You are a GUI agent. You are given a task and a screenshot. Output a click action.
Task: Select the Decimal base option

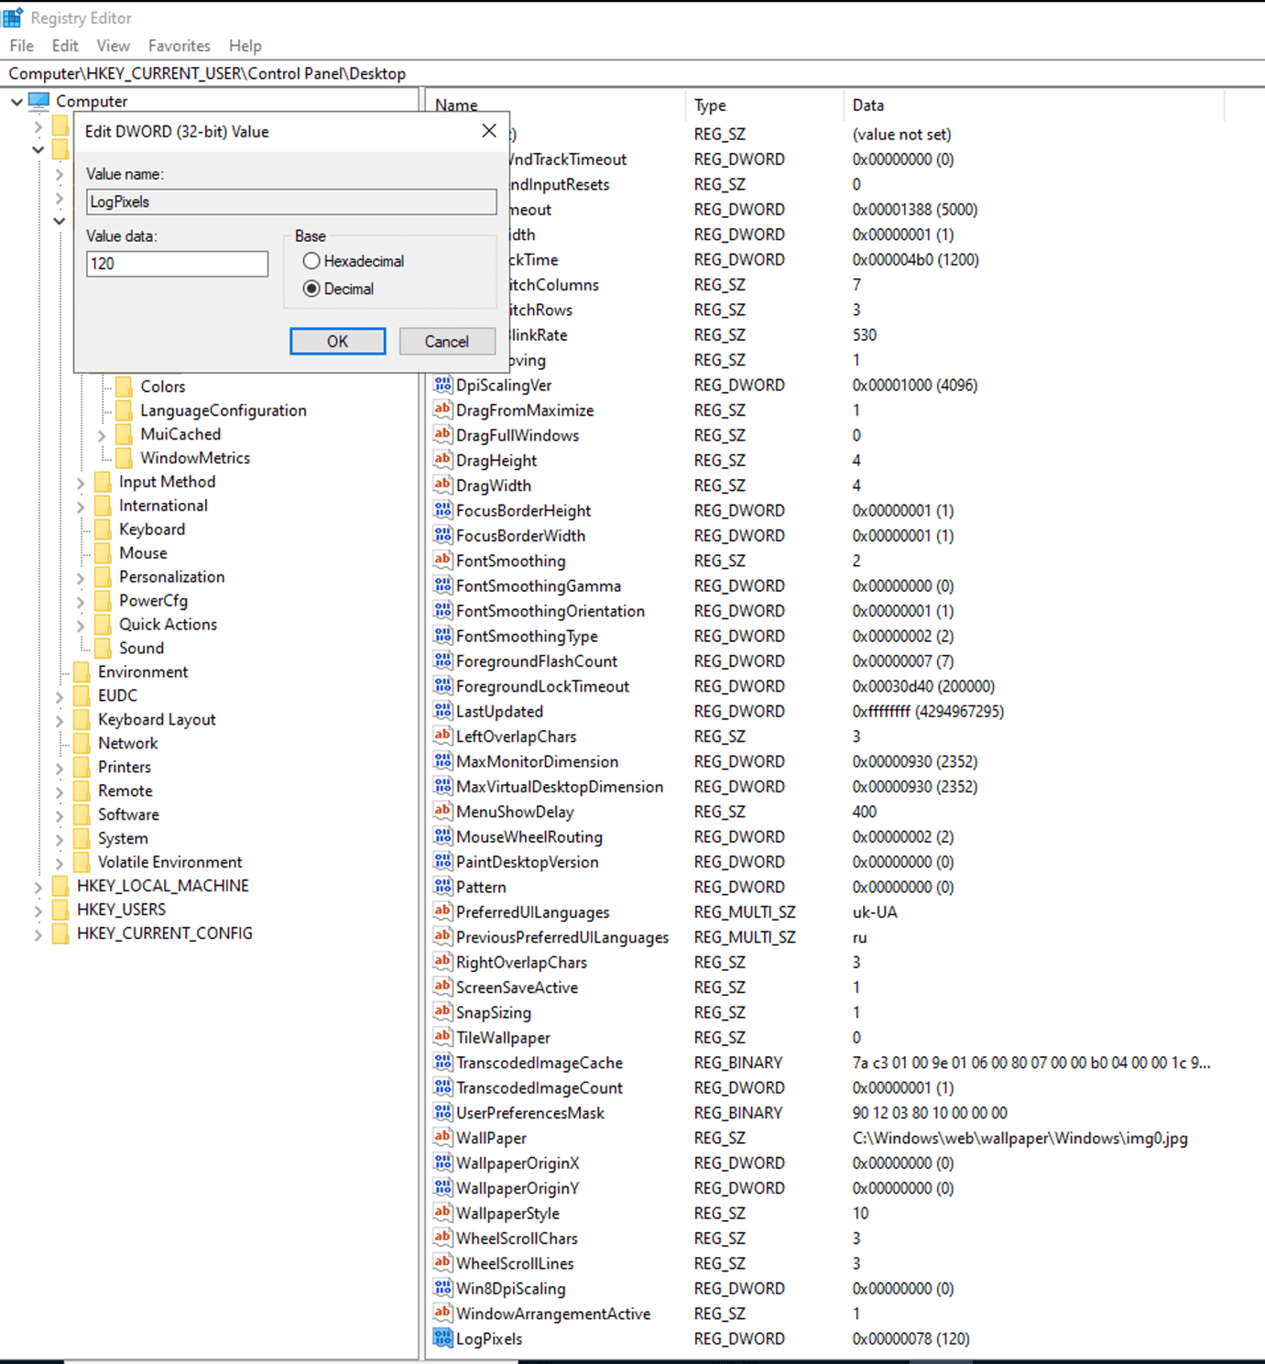click(311, 289)
